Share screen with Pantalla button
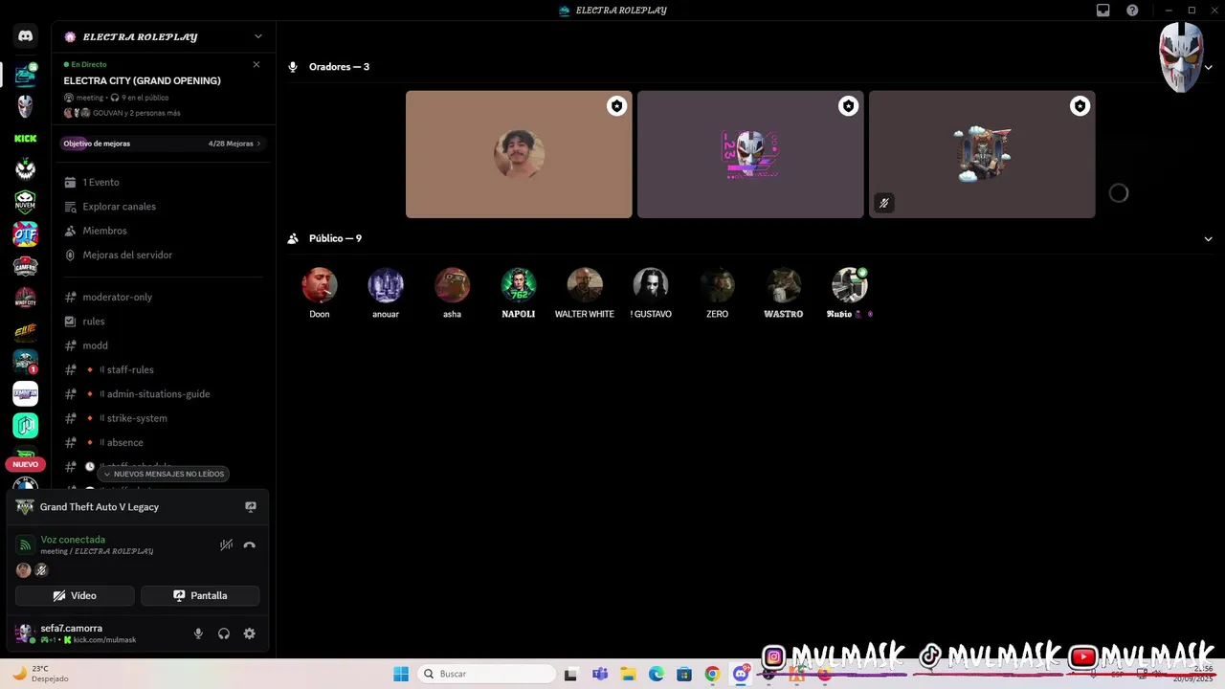 [200, 595]
